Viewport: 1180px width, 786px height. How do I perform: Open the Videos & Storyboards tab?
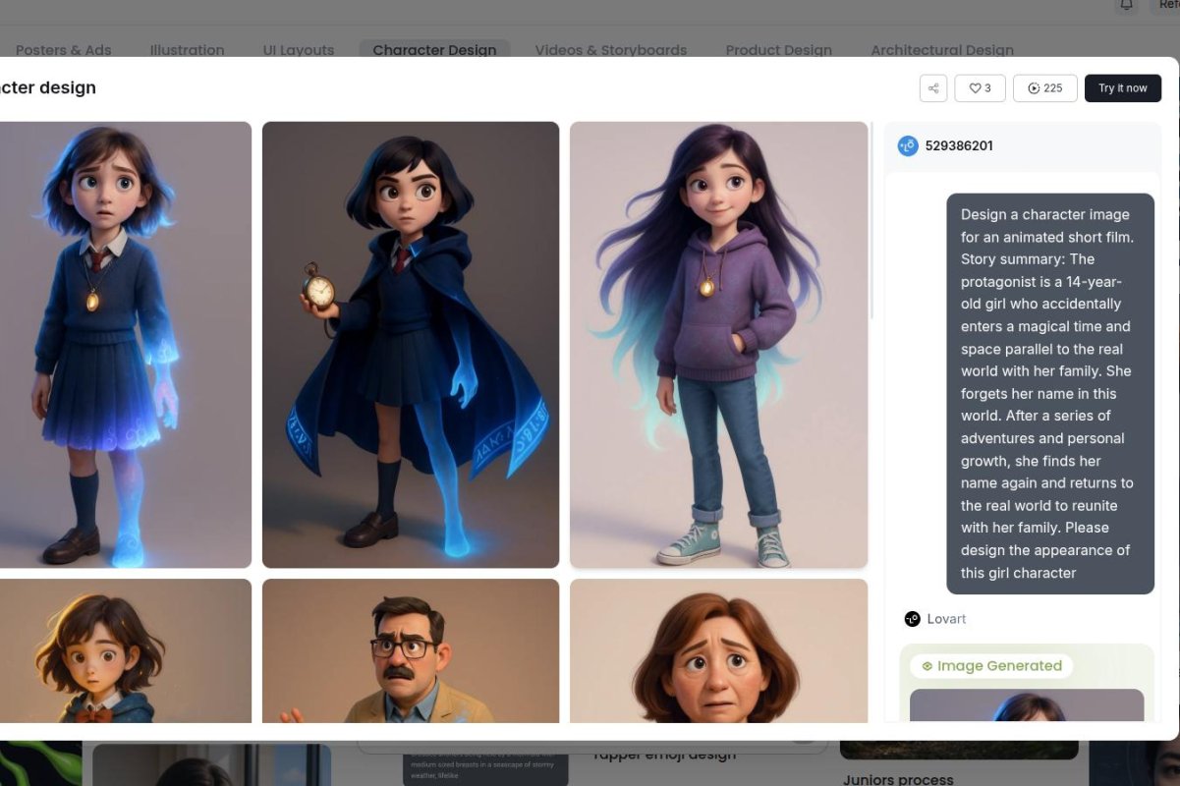pos(610,50)
